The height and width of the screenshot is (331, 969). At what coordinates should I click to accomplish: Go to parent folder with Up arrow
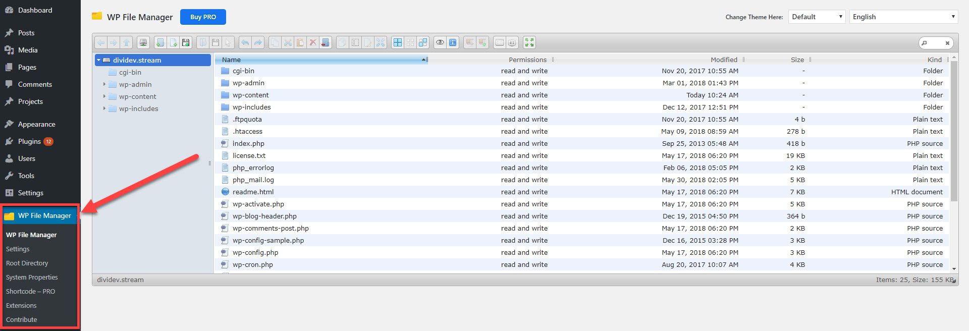coord(127,42)
